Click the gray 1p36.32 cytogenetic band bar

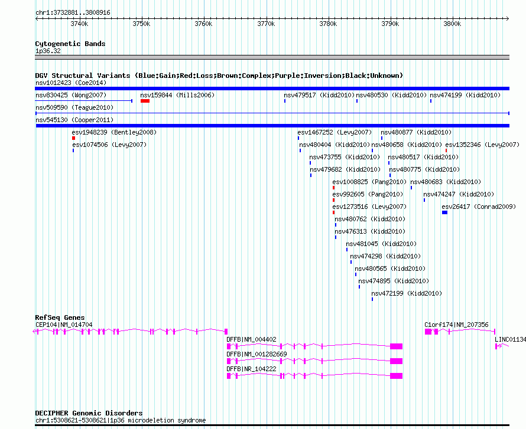pyautogui.click(x=272, y=57)
